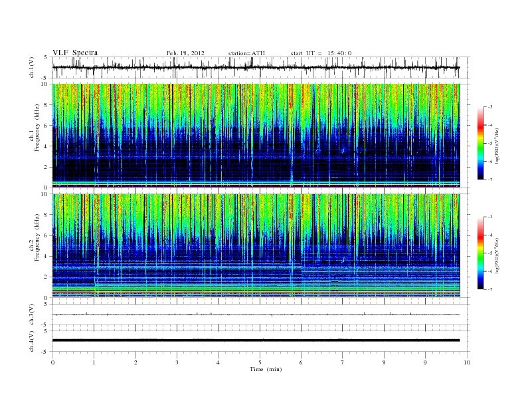Select the "ch.1(V)" waveform axis label

pos(32,67)
